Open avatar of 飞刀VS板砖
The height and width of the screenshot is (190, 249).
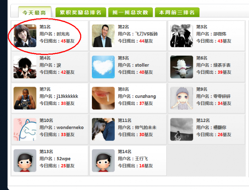point(103,36)
